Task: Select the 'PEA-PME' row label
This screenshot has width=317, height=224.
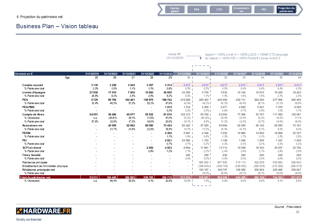Action: tap(29, 107)
